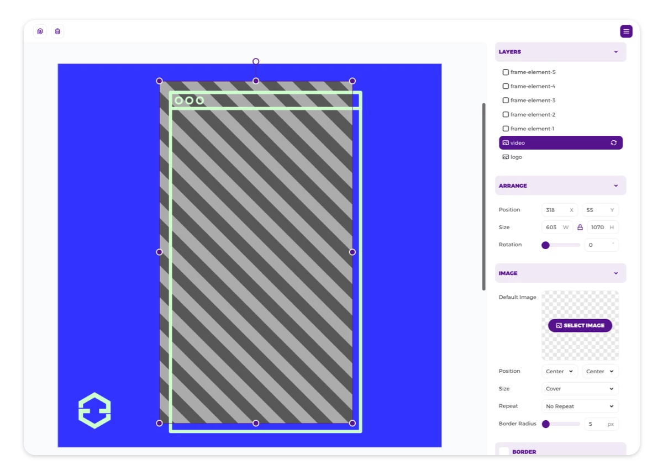Click the left-middle resize handle
The image size is (663, 476).
(x=160, y=252)
